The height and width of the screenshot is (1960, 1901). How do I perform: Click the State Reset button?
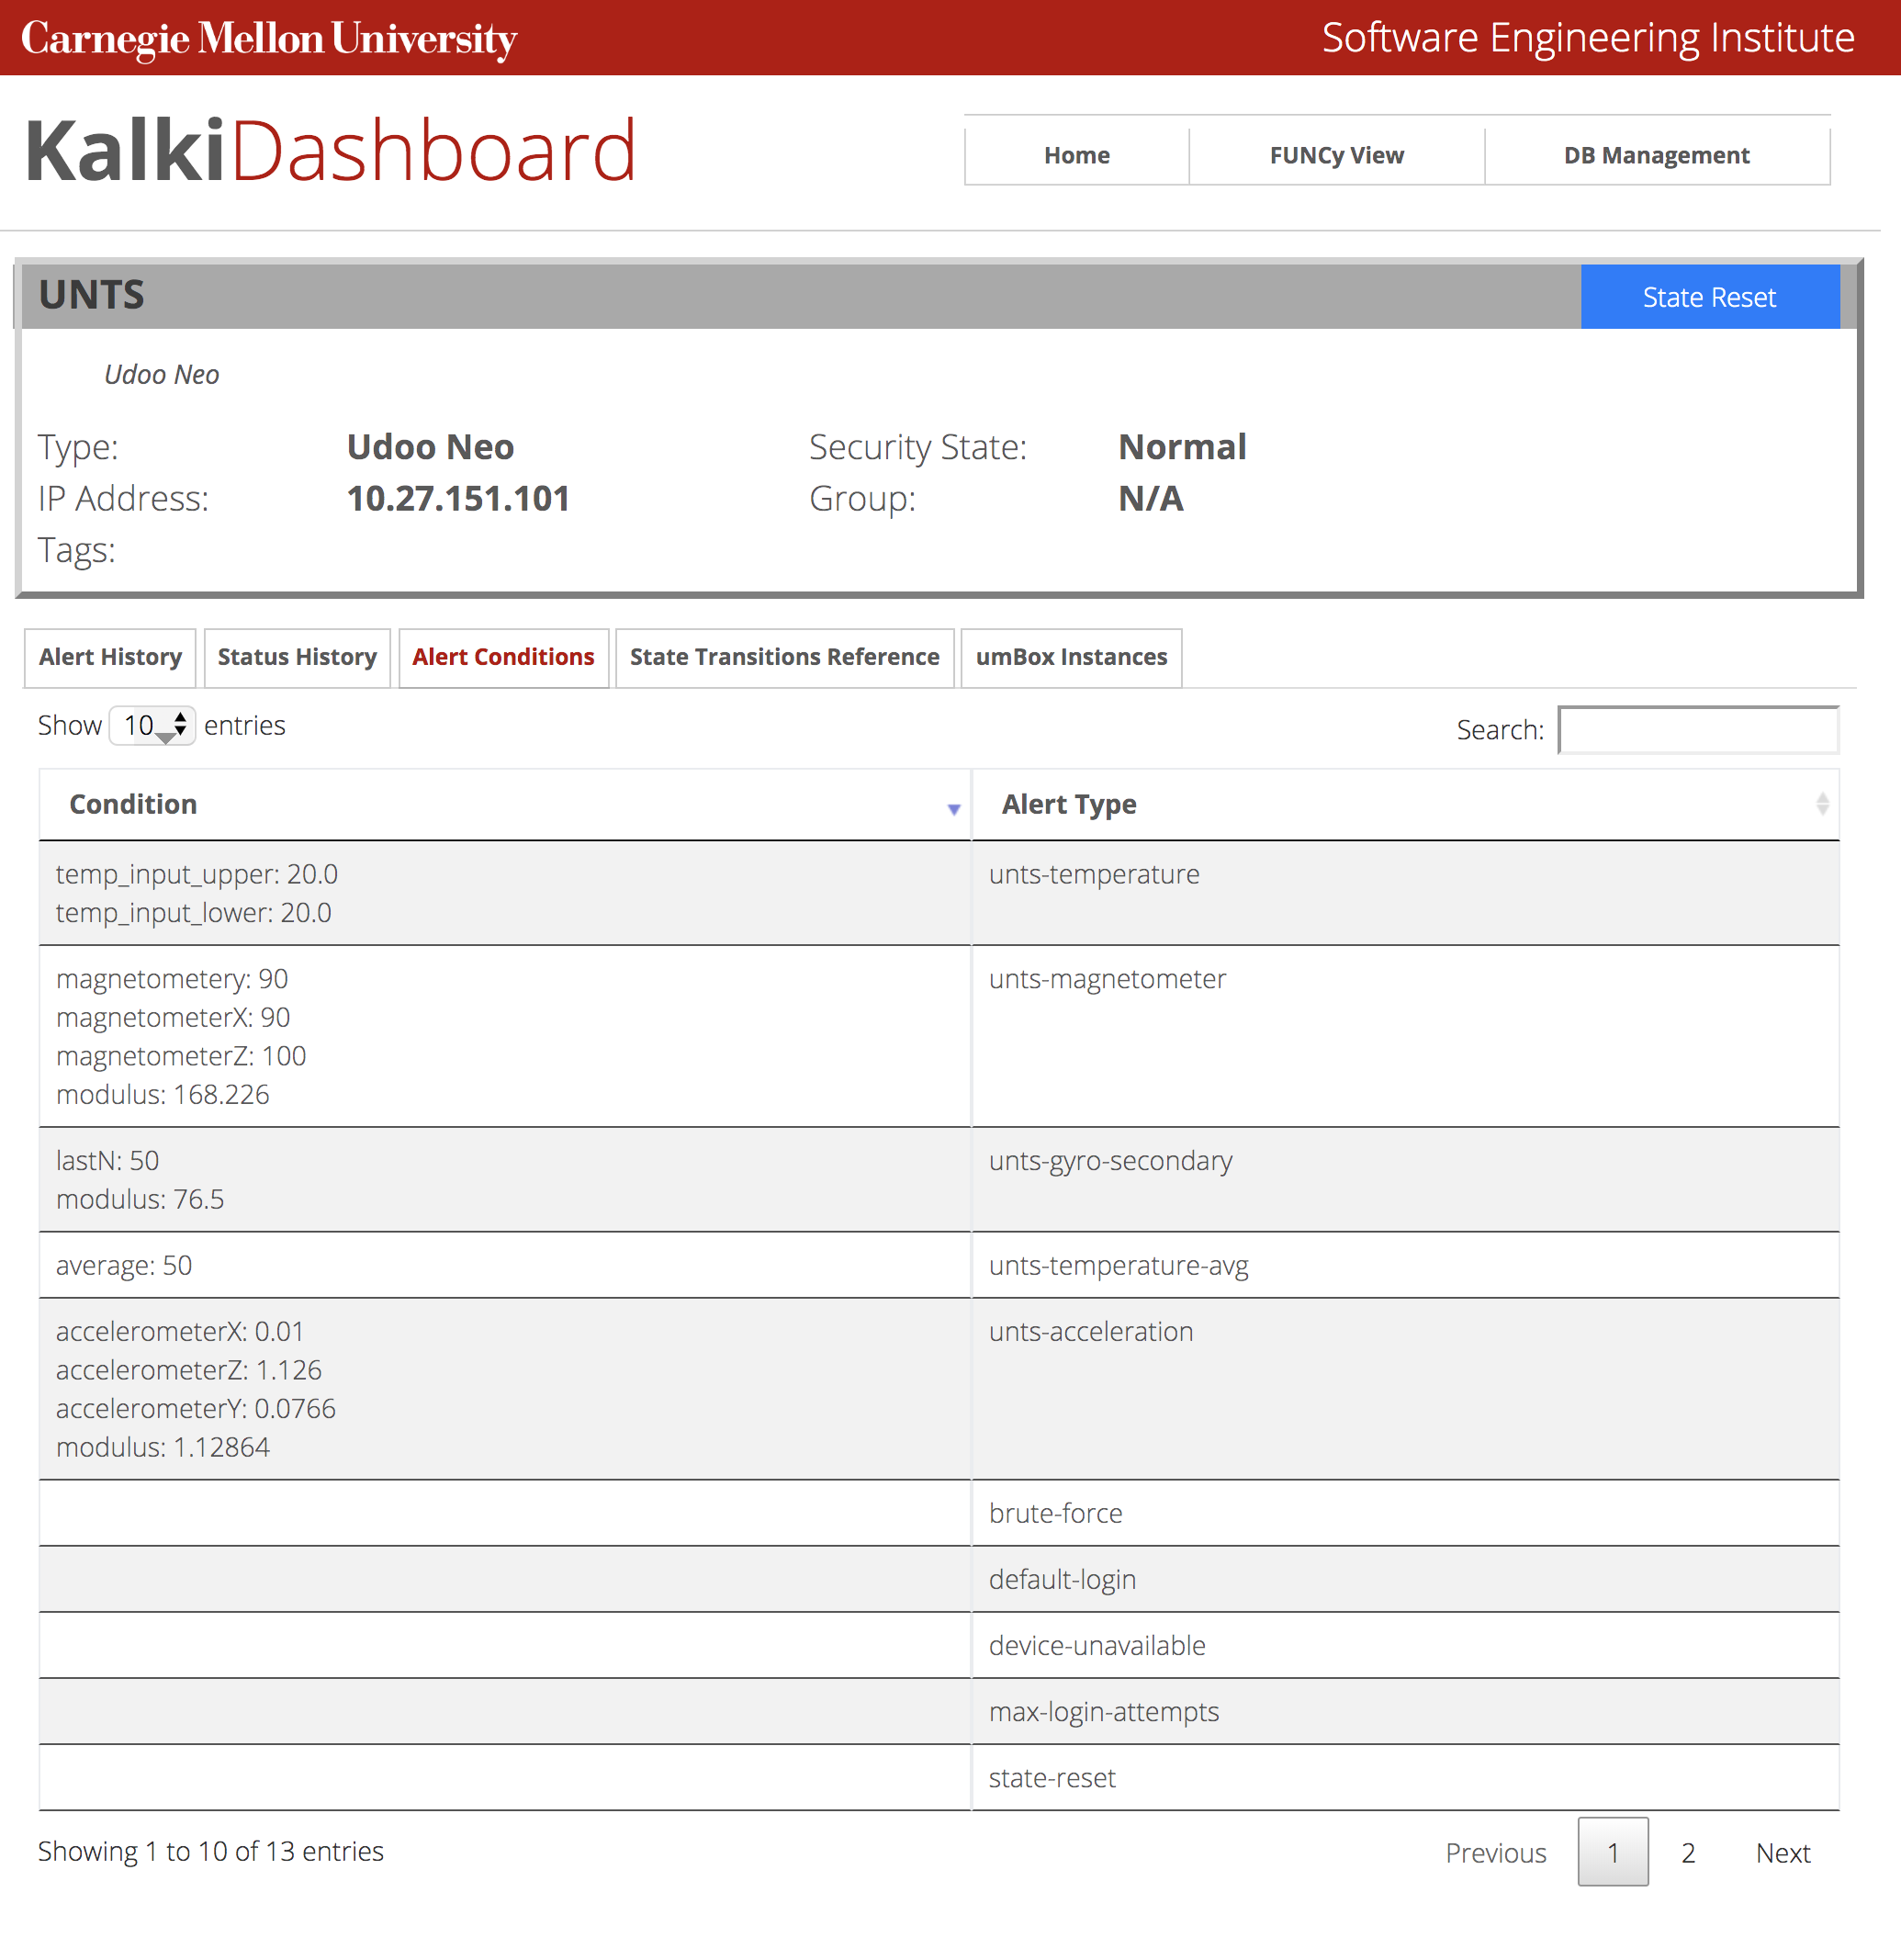click(1709, 297)
